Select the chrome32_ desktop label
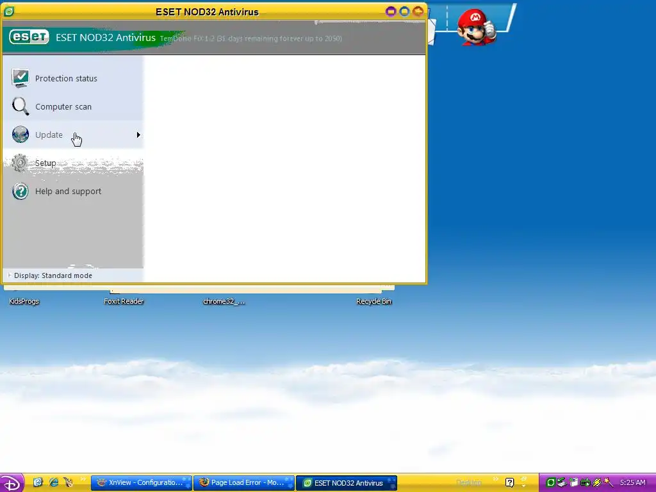 coord(224,301)
